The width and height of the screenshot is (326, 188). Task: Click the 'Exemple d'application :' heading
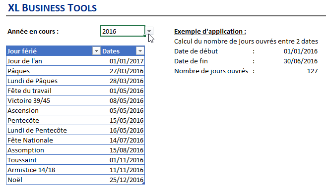(210, 32)
